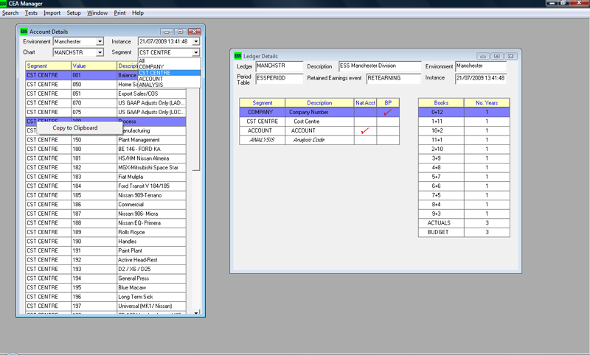Open the Import menu
Viewport: 590px width, 355px height.
[x=52, y=13]
